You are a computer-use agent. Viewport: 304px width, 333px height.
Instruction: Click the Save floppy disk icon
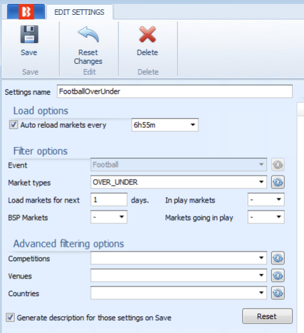coord(30,34)
